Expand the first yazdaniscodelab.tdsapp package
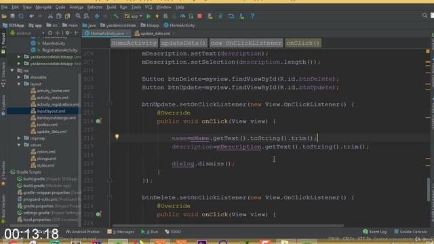Screen dimensions: 434x244 [x=19, y=57]
